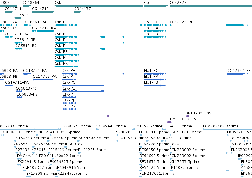
Task: Select protein Csk-PH
Action: coord(69,71)
